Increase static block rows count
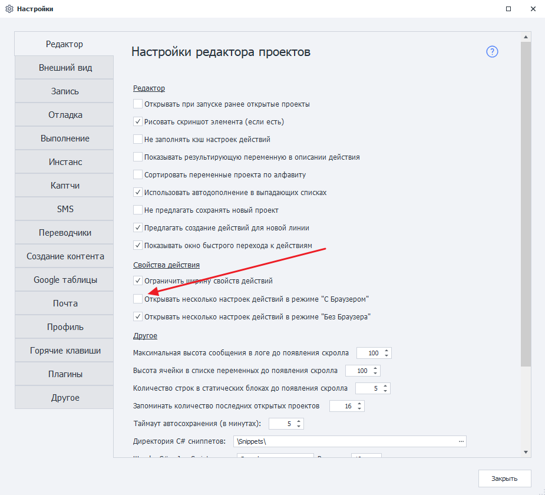545x495 pixels. click(x=385, y=386)
